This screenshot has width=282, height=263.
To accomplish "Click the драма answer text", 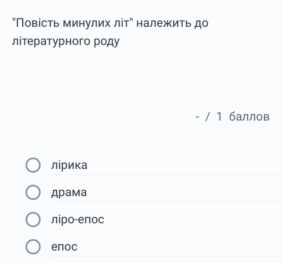I will 69,192.
